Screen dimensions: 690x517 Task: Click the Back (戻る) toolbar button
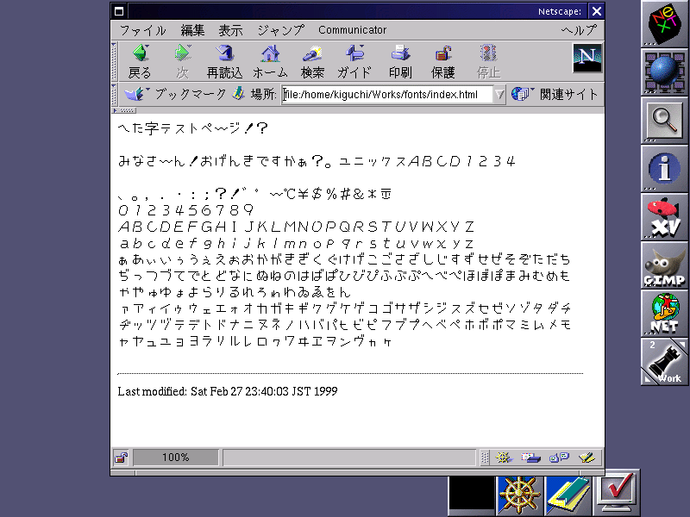[x=140, y=61]
